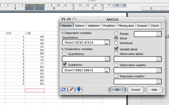Click range selector beside Qualitative field
Image resolution: width=169 pixels, height=105 pixels.
pyautogui.click(x=107, y=70)
